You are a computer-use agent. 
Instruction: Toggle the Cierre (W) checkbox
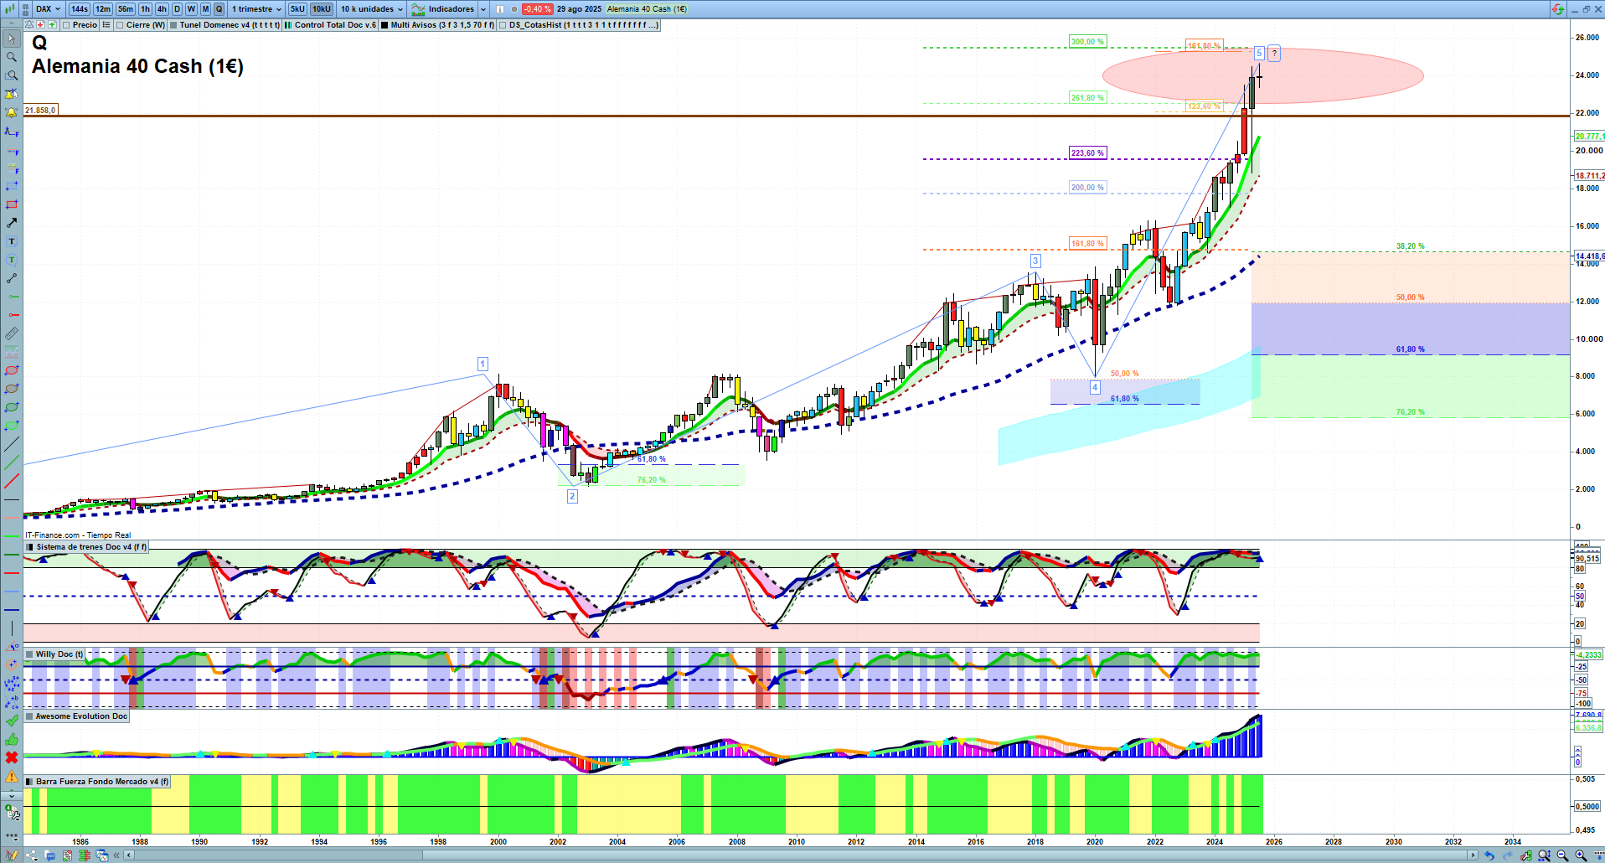tap(121, 25)
